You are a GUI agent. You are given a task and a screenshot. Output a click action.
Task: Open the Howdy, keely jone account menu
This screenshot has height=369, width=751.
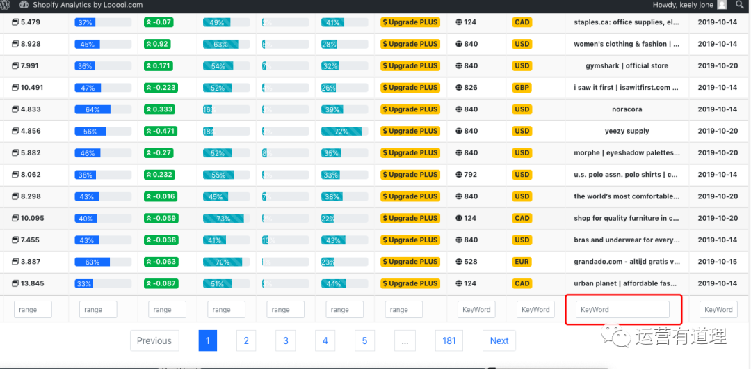tap(684, 5)
